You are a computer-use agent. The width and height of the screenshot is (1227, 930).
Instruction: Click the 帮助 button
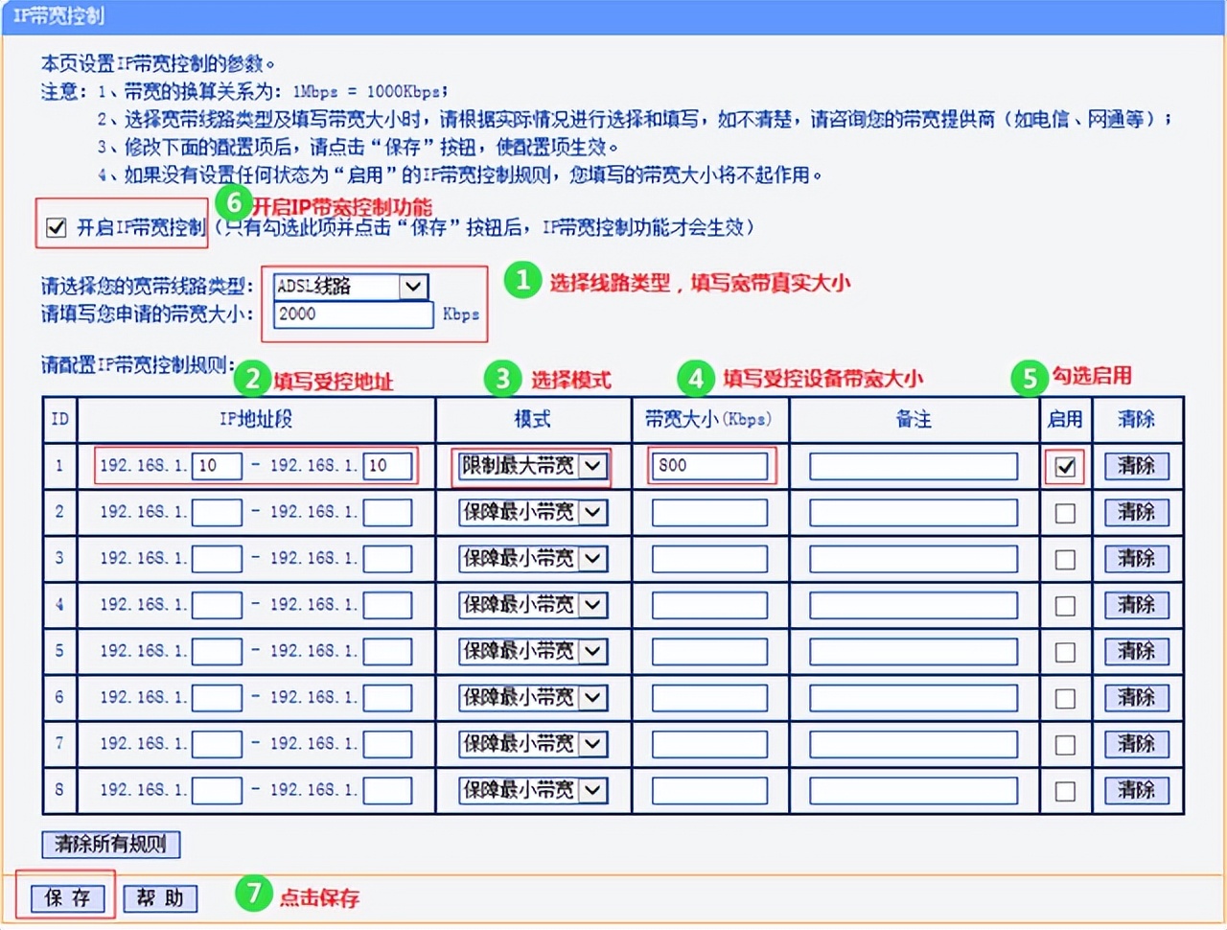159,898
